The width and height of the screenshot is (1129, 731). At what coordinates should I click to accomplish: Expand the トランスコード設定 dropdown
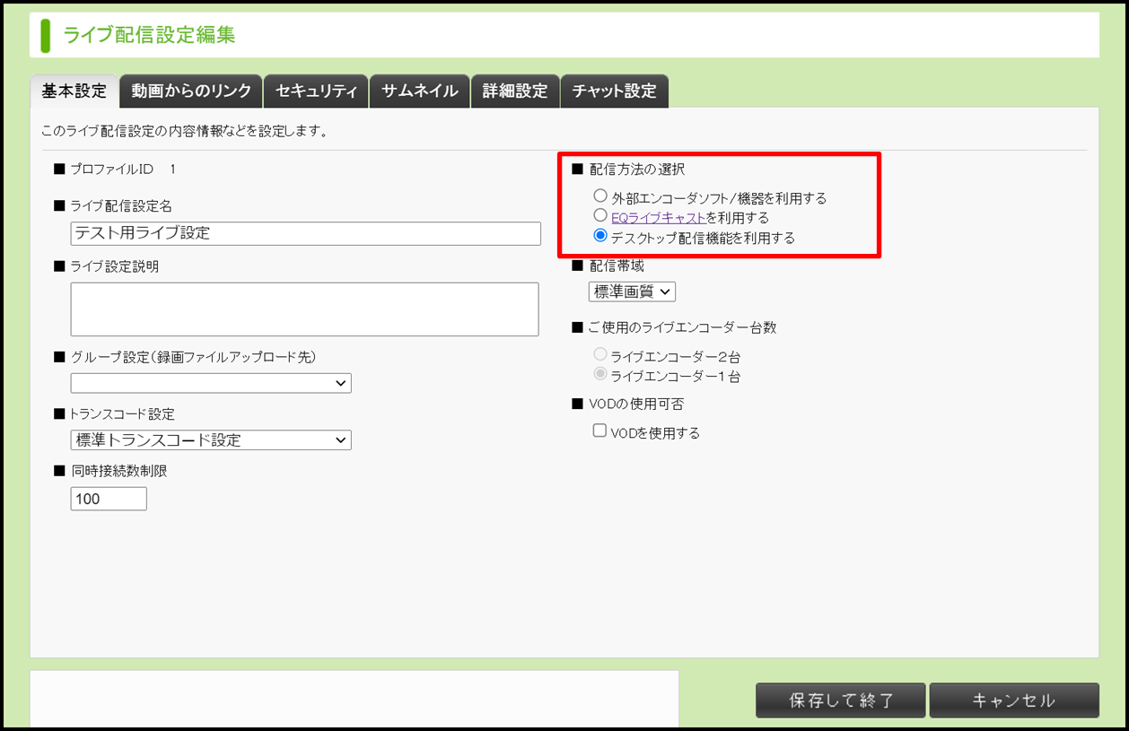pyautogui.click(x=211, y=440)
